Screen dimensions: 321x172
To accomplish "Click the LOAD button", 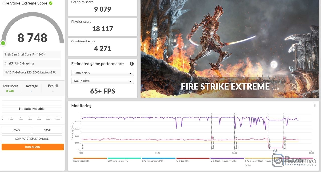I will tap(16, 130).
